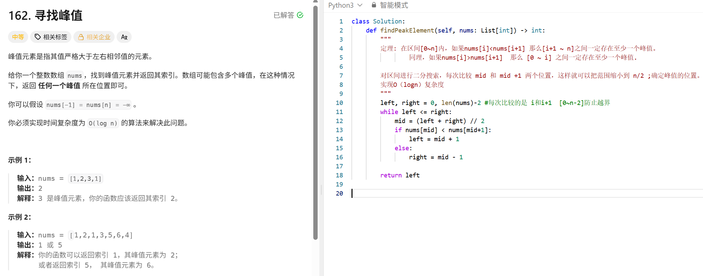This screenshot has height=276, width=703.
Task: Click the findPeakElement function definition
Action: pyautogui.click(x=455, y=31)
